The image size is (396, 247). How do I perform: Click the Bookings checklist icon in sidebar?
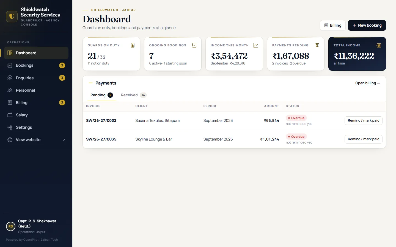tap(10, 65)
